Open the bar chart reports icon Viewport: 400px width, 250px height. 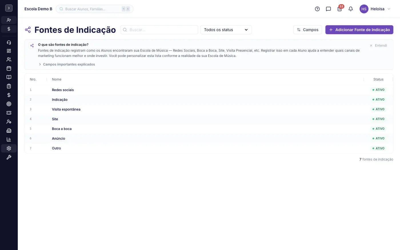tap(9, 139)
